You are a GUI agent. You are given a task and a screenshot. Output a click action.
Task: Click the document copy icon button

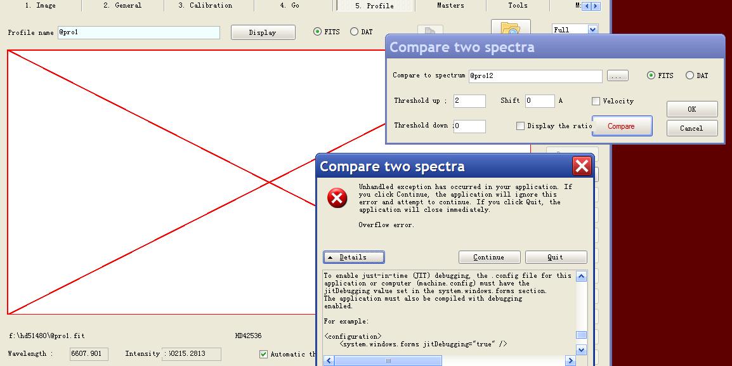[430, 30]
